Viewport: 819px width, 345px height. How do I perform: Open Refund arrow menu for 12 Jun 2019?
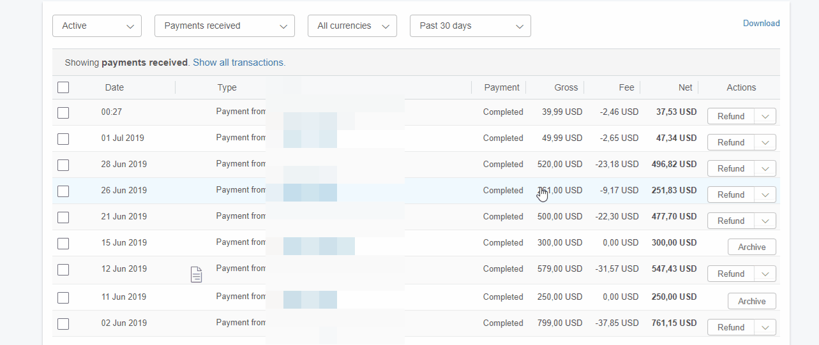click(x=765, y=274)
